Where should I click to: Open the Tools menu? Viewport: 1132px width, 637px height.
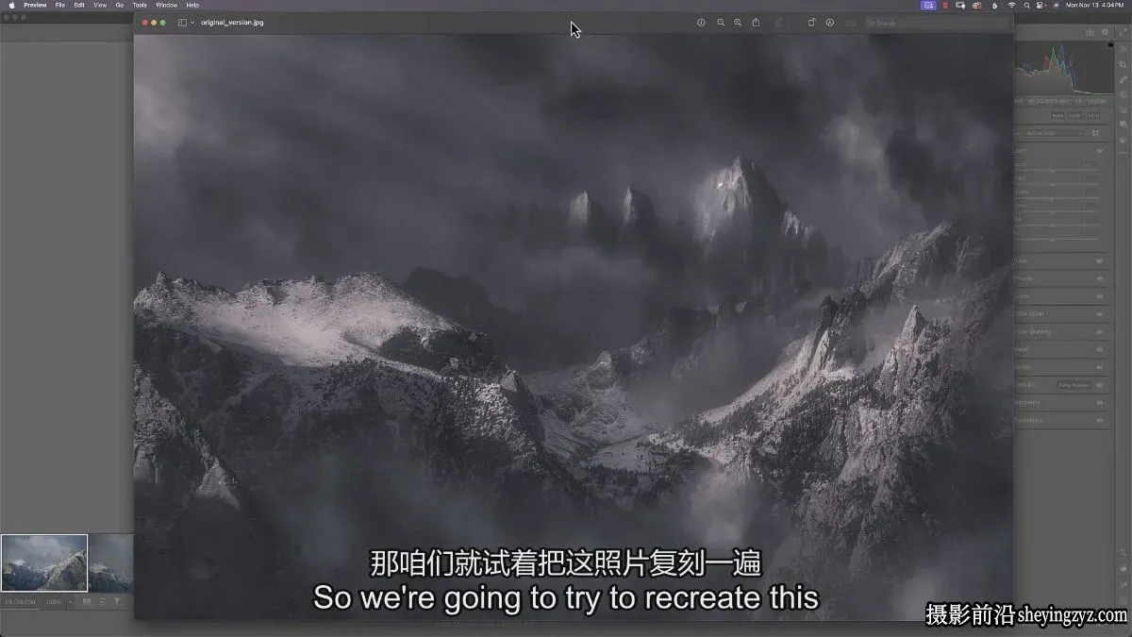(x=140, y=5)
